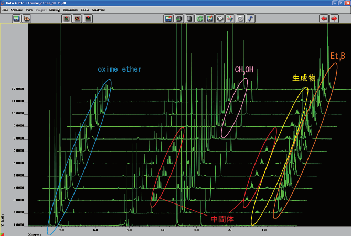This screenshot has width=351, height=236.
Task: Click the spectrum with red X icon
Action: (77, 18)
